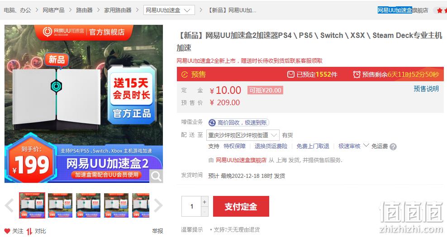Viewport: 447px width, 237px height.
Task: Click the magnifier zoom icon on product image
Action: point(156,176)
